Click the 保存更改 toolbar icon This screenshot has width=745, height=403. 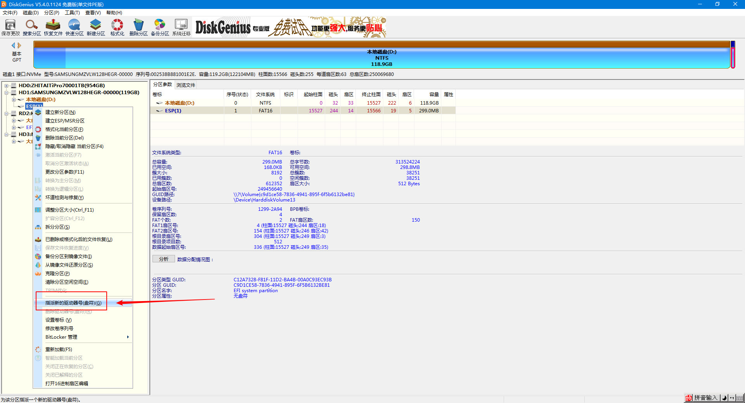coord(10,28)
